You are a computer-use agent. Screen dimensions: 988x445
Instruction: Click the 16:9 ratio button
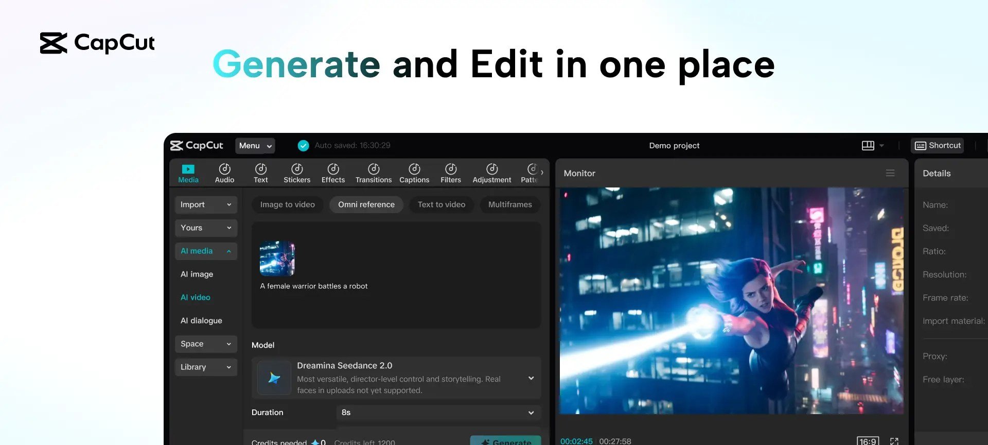coord(868,441)
